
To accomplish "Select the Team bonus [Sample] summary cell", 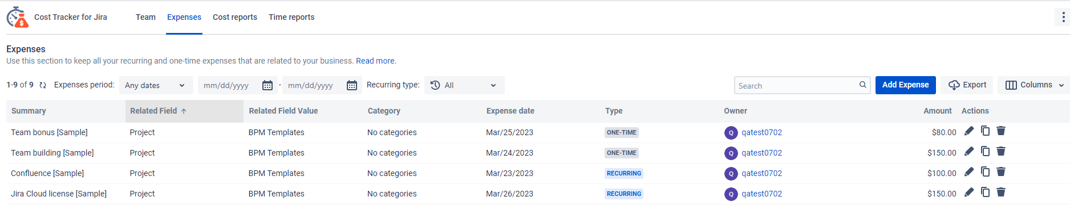I will [x=49, y=132].
